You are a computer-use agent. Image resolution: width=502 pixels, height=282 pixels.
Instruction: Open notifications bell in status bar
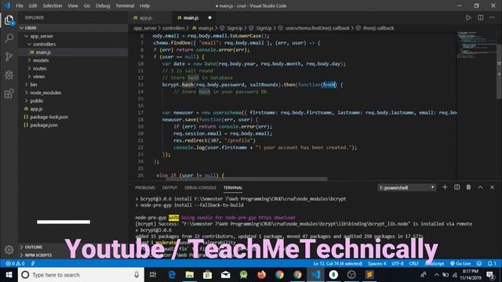(492, 263)
